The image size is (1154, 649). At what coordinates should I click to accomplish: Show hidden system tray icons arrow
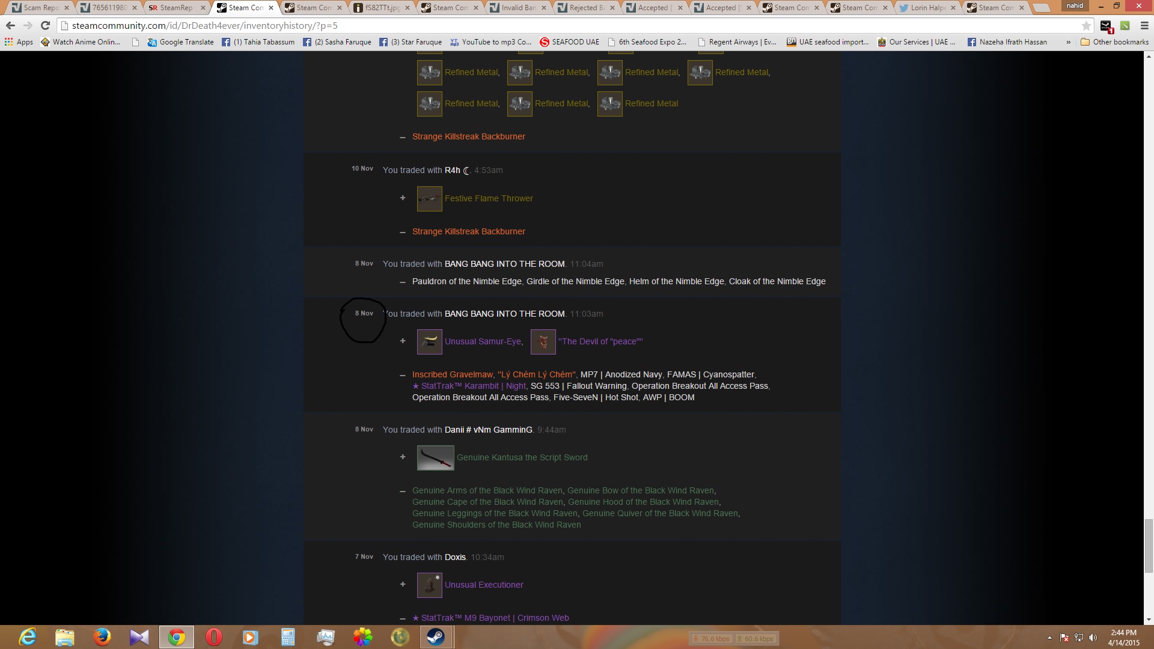pos(1049,638)
